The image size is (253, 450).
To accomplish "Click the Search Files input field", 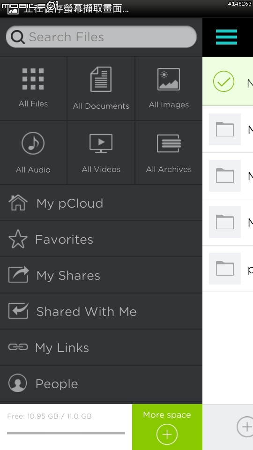I will point(101,37).
